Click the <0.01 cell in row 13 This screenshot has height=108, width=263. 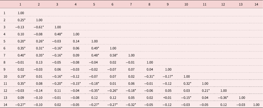(168, 98)
